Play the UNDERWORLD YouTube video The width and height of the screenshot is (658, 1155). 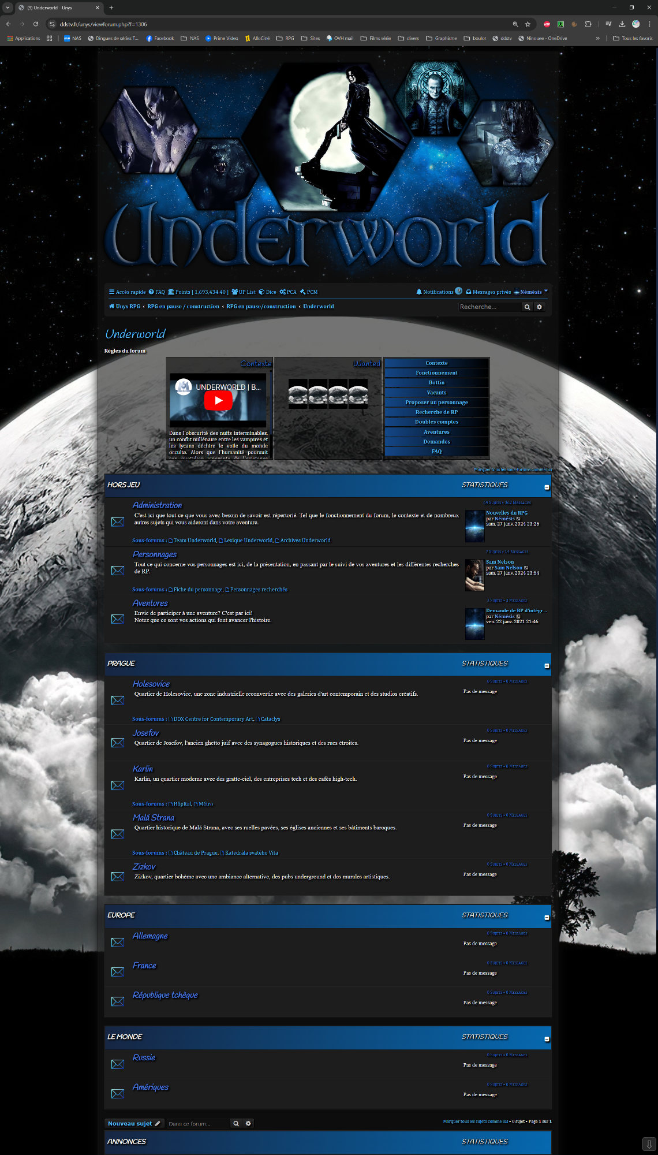[218, 400]
